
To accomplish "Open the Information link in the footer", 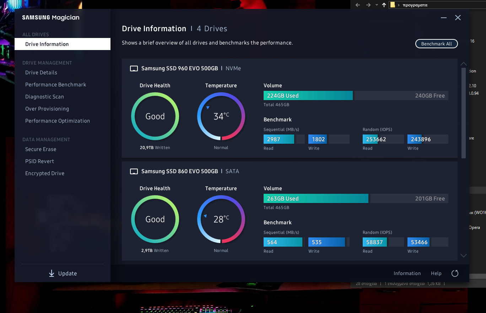I will pyautogui.click(x=407, y=273).
